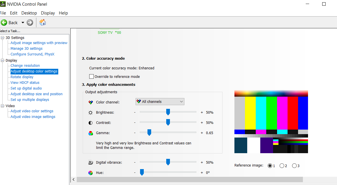This screenshot has height=185, width=337.
Task: Open Configure Surround, PhysX
Action: [32, 54]
